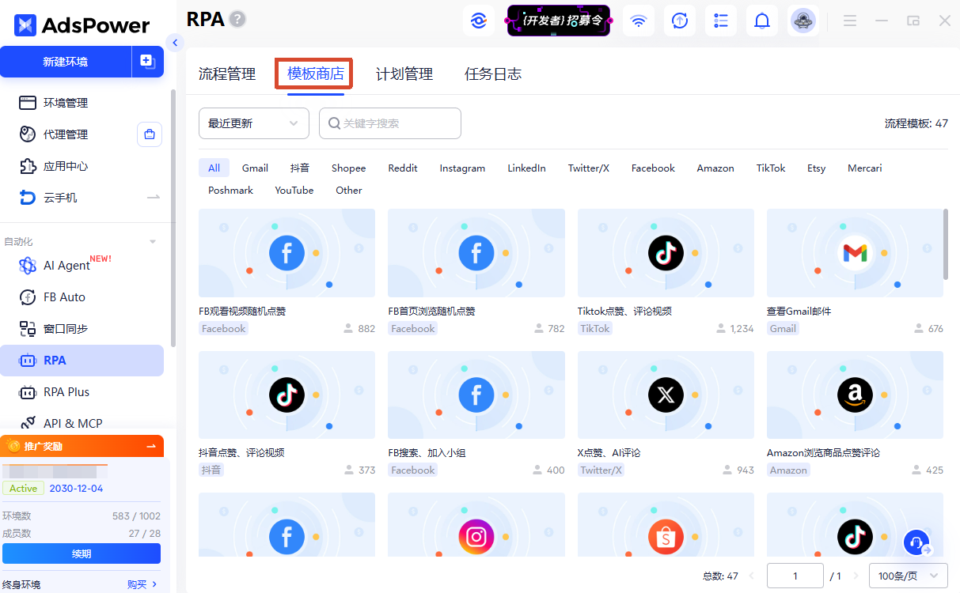
Task: Open the customer support headset icon
Action: [x=917, y=543]
